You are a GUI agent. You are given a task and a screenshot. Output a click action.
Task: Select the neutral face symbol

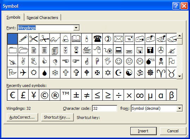click(129, 61)
